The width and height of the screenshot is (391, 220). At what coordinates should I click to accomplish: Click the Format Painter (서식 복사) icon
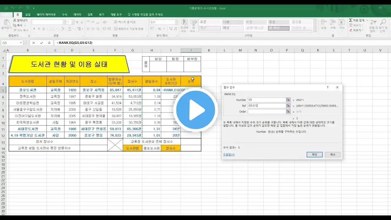pos(15,30)
